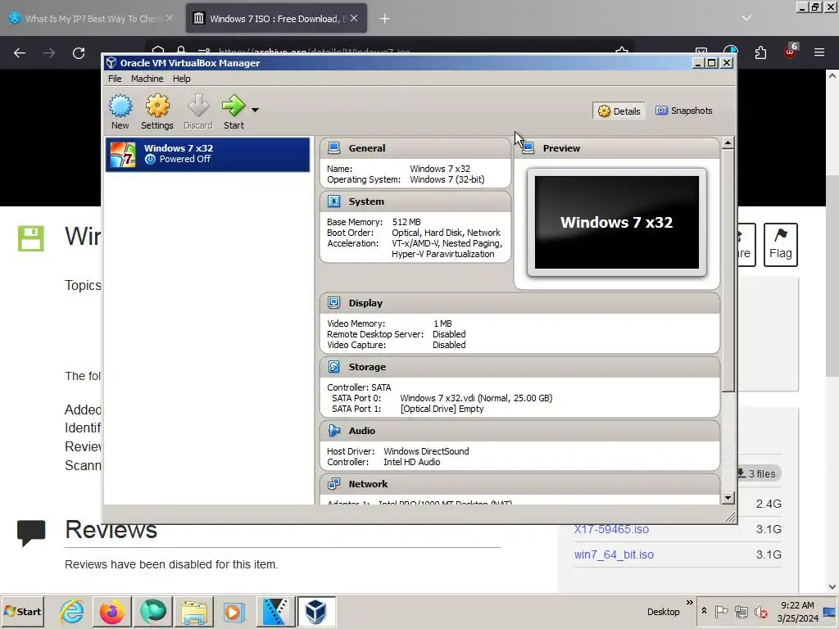Click the details pane scroll down arrow
This screenshot has height=629, width=839.
point(728,497)
